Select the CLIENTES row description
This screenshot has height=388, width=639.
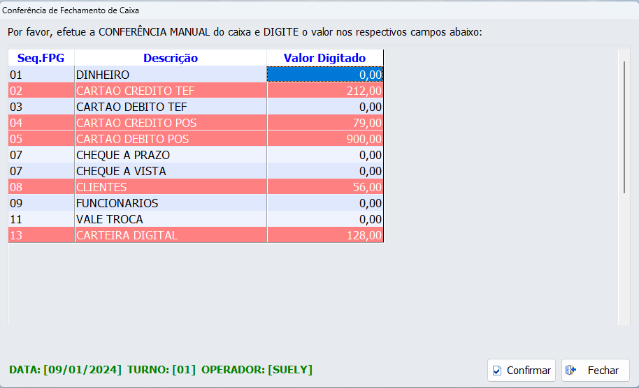[x=170, y=187]
